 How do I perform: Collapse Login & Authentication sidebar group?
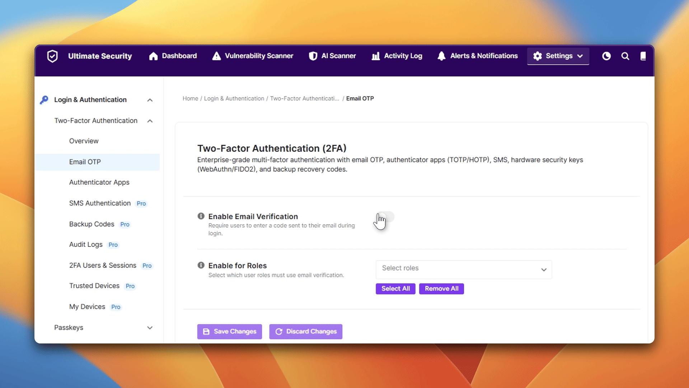[x=150, y=100]
